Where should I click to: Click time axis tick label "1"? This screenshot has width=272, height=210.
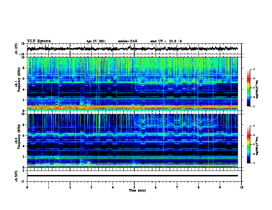click(x=48, y=187)
